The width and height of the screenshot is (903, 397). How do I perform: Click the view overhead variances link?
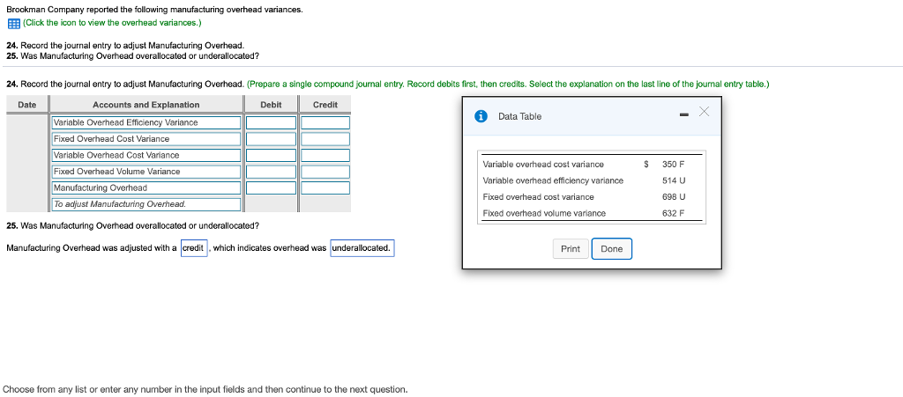[x=112, y=23]
